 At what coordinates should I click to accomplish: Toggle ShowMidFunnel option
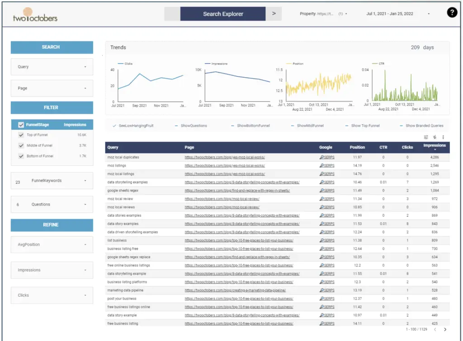coord(307,126)
